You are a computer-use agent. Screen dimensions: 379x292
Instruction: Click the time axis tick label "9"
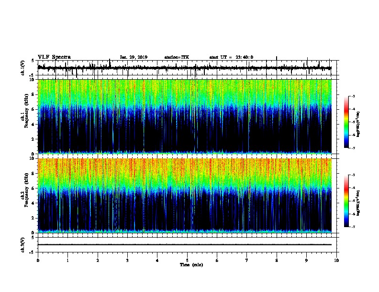tap(306, 261)
